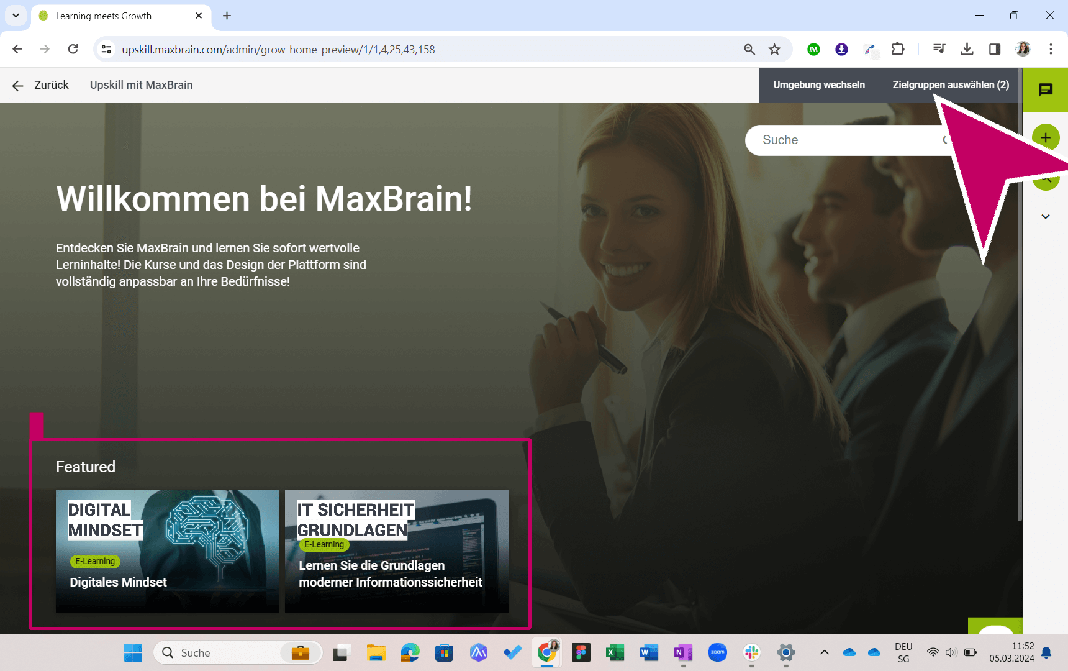
Task: Open Zoom from the taskbar
Action: (717, 652)
